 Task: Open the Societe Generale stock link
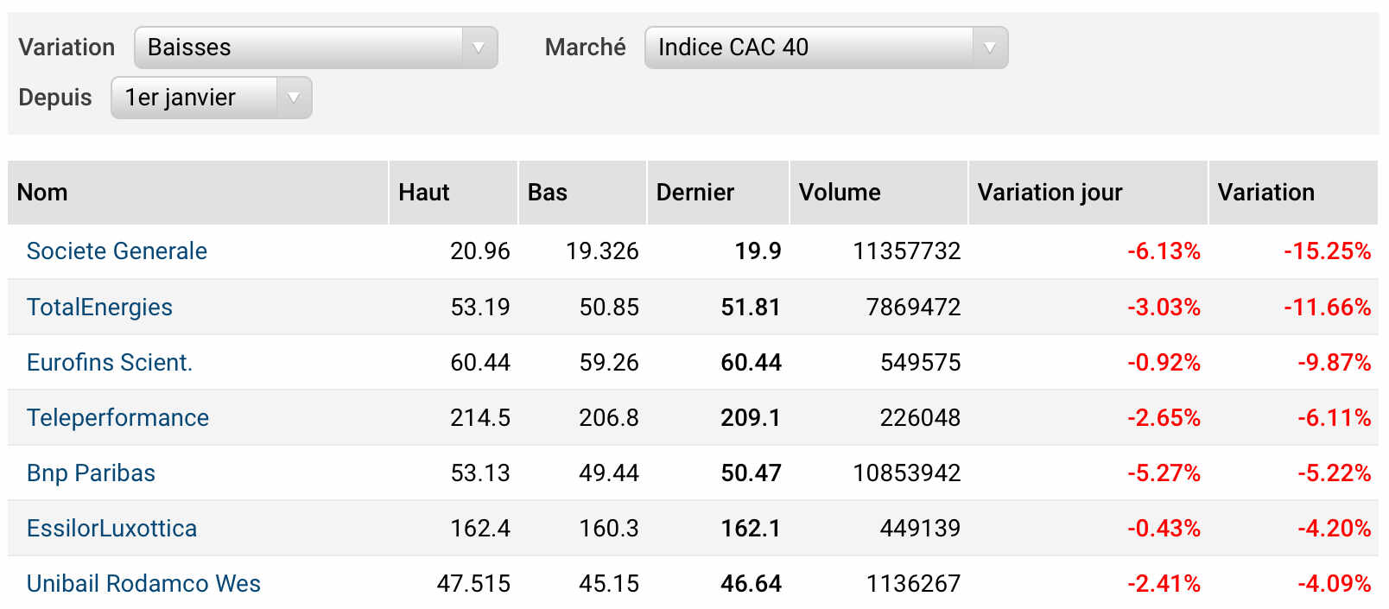(117, 251)
